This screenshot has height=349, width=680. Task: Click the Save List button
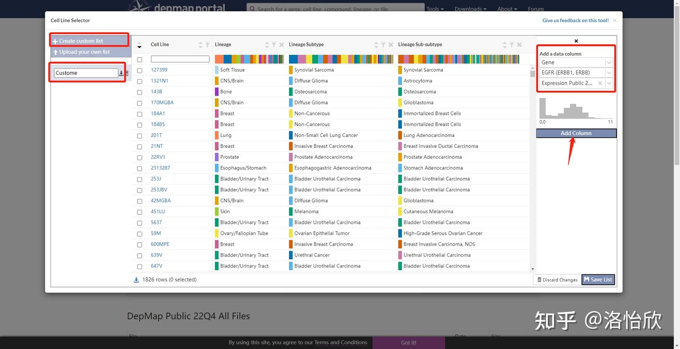click(x=598, y=280)
